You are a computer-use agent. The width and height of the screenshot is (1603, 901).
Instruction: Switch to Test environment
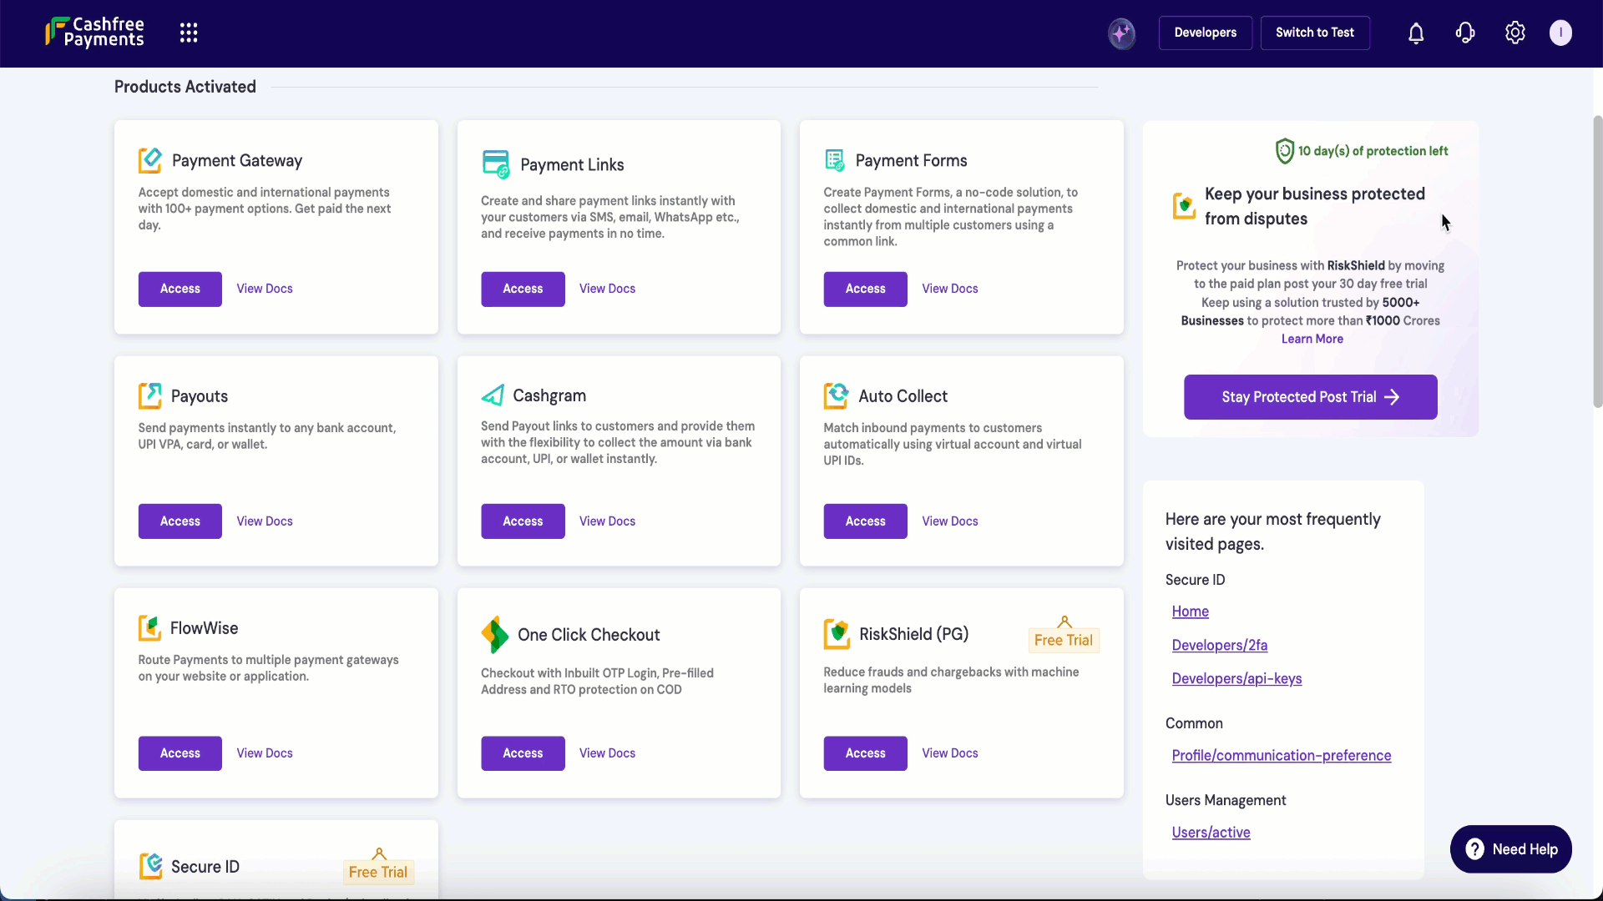tap(1314, 33)
